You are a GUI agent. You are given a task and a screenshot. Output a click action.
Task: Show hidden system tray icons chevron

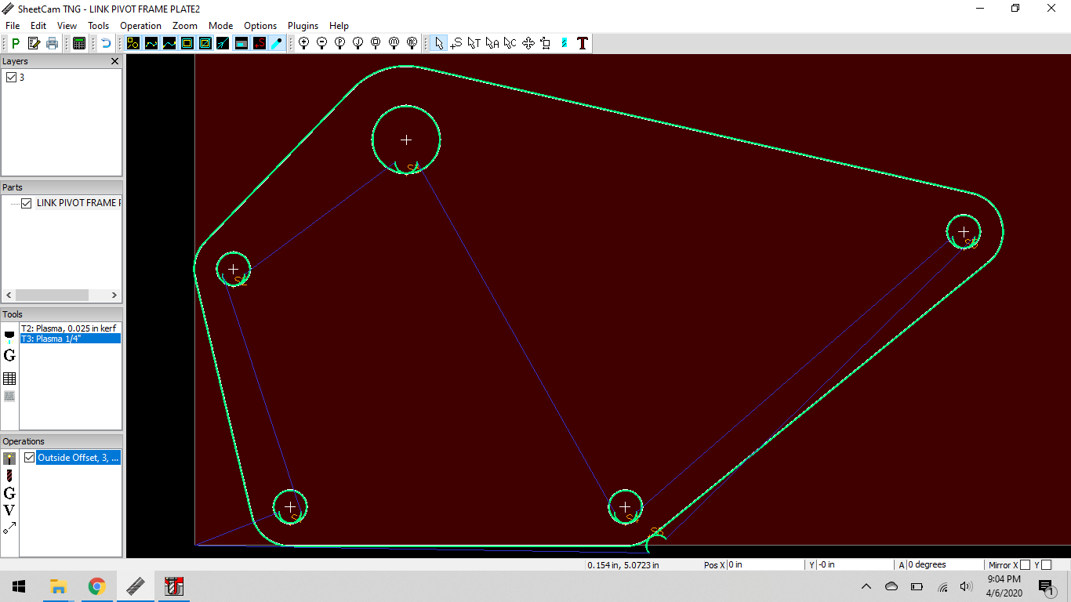[x=866, y=586]
